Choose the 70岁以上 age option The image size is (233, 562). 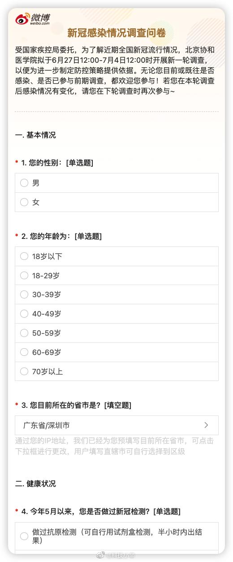[116, 372]
